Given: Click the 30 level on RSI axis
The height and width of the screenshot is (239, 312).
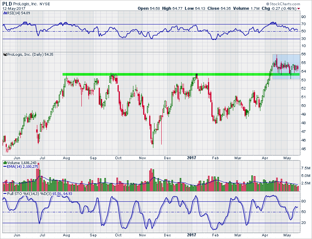Looking at the screenshot, I should click(303, 38).
